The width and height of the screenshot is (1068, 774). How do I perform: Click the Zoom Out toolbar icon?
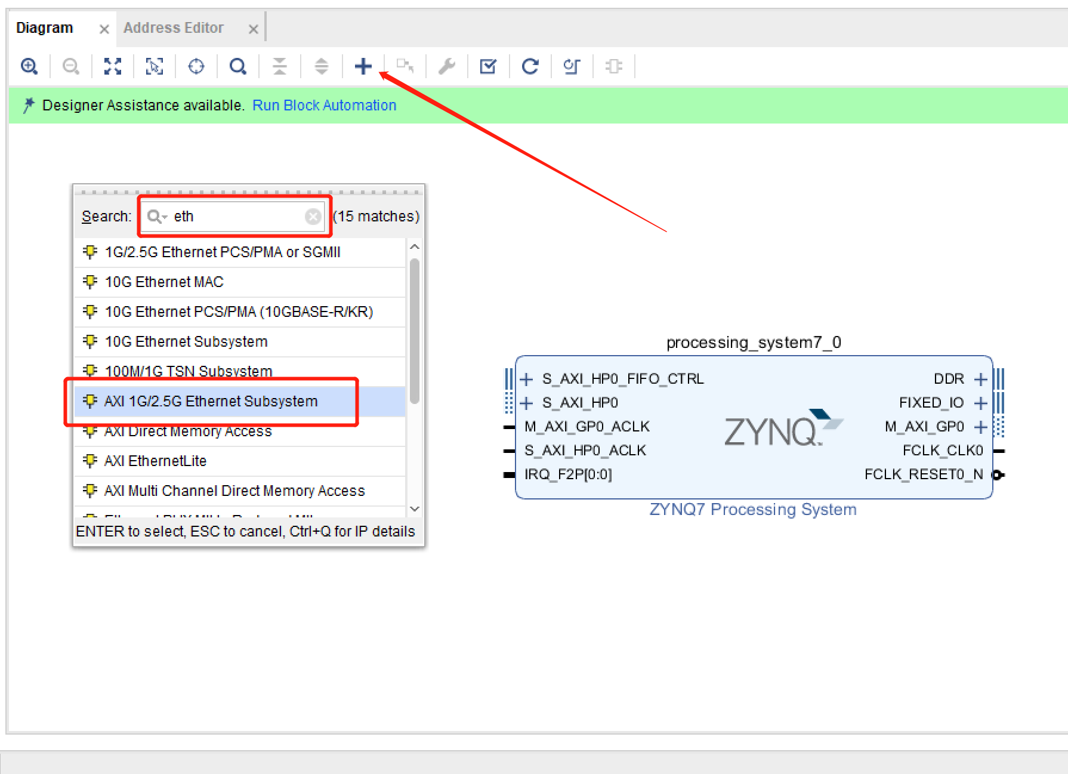[x=71, y=66]
